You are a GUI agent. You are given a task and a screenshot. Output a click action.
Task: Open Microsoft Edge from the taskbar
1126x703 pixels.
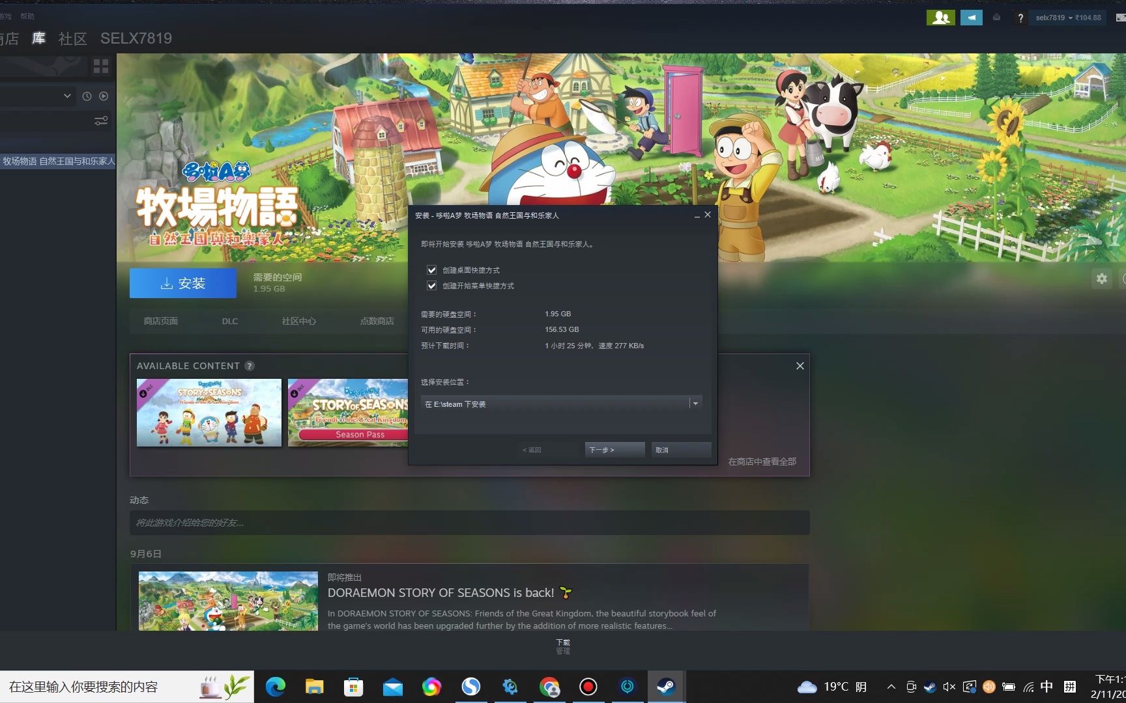click(275, 687)
